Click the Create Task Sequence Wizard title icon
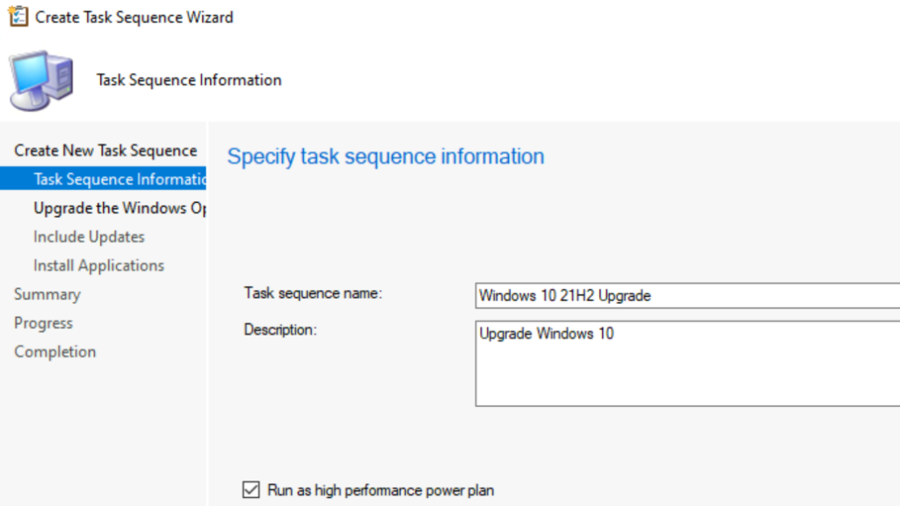 (x=17, y=17)
